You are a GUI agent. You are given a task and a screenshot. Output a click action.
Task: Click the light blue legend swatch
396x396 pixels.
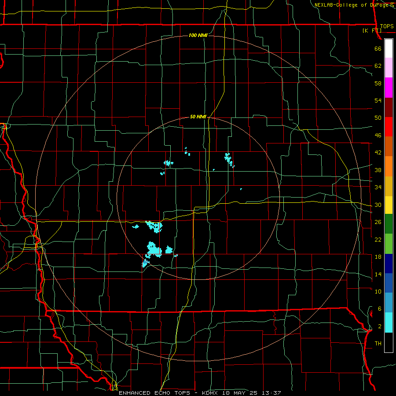point(389,303)
